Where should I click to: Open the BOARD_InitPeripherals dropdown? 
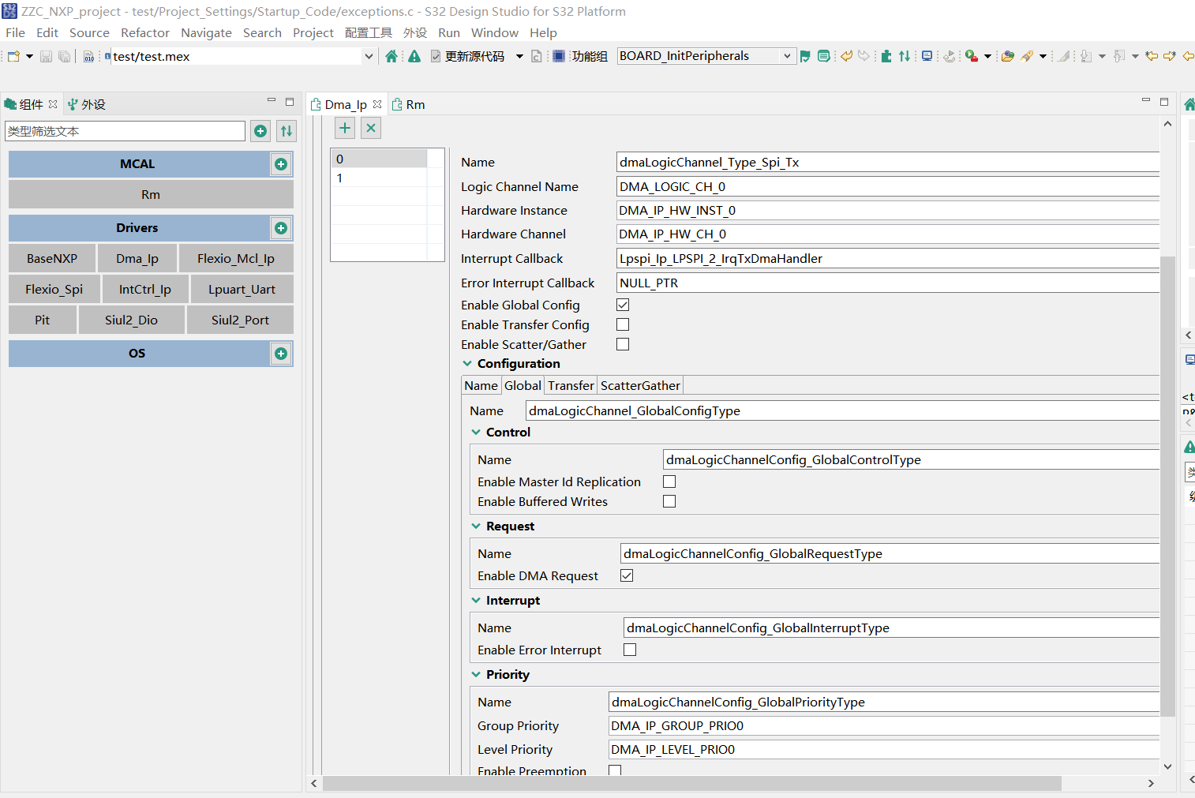tap(788, 55)
